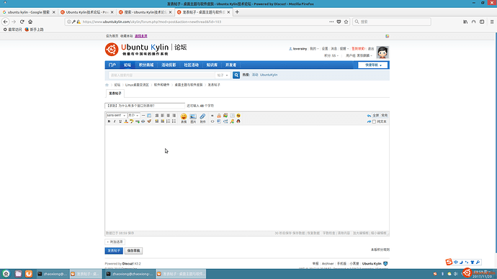Insert a horizontal rule in editor
Image resolution: width=497 pixels, height=279 pixels.
coord(143,116)
